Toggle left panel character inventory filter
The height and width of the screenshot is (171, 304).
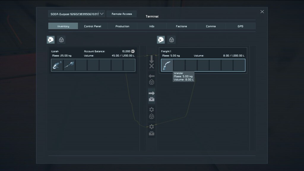[x=50, y=40]
